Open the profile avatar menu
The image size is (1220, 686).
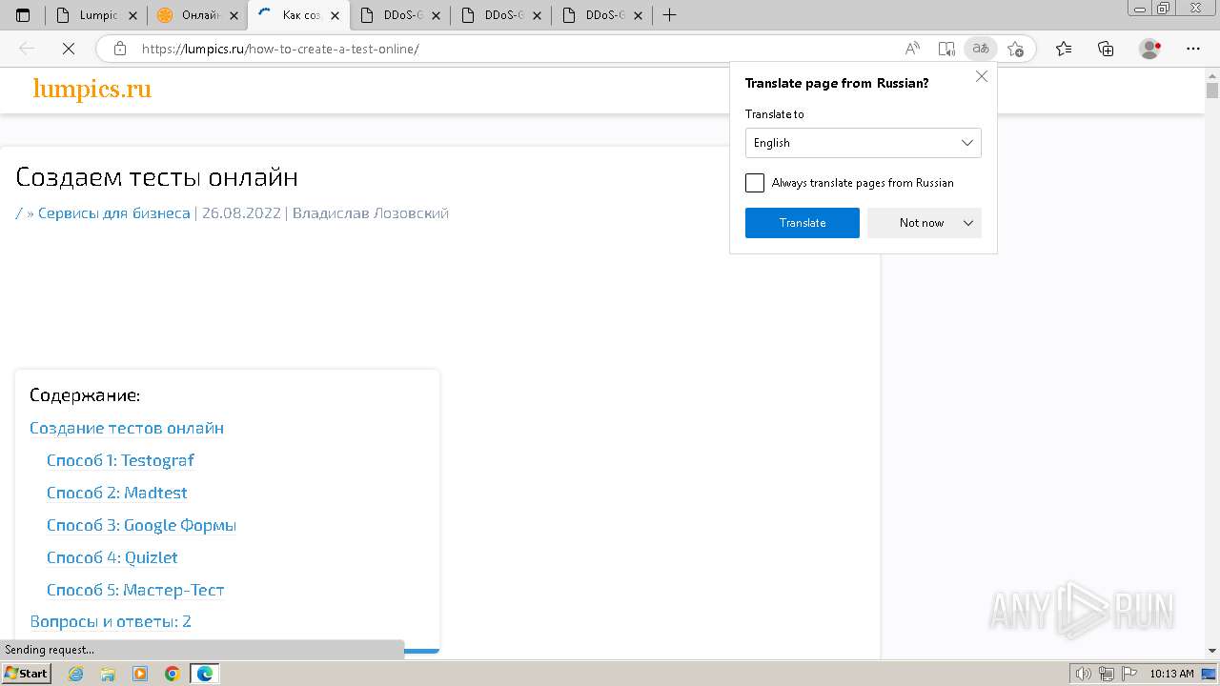pos(1150,49)
